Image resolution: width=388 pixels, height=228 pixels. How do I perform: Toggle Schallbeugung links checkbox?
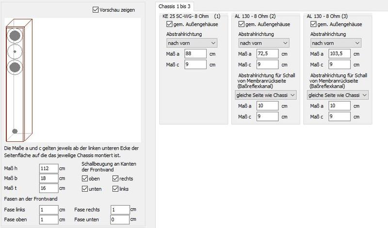click(x=115, y=188)
